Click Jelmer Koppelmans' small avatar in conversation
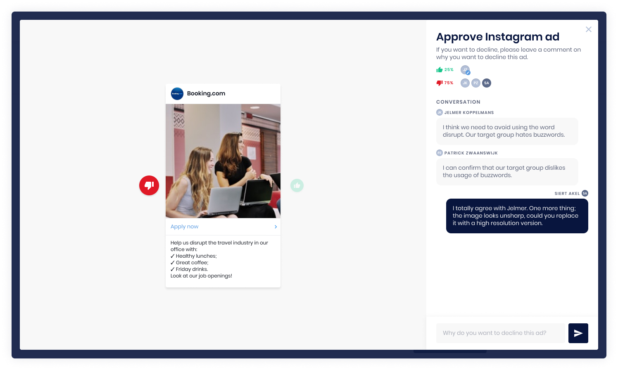Image resolution: width=618 pixels, height=370 pixels. 440,112
